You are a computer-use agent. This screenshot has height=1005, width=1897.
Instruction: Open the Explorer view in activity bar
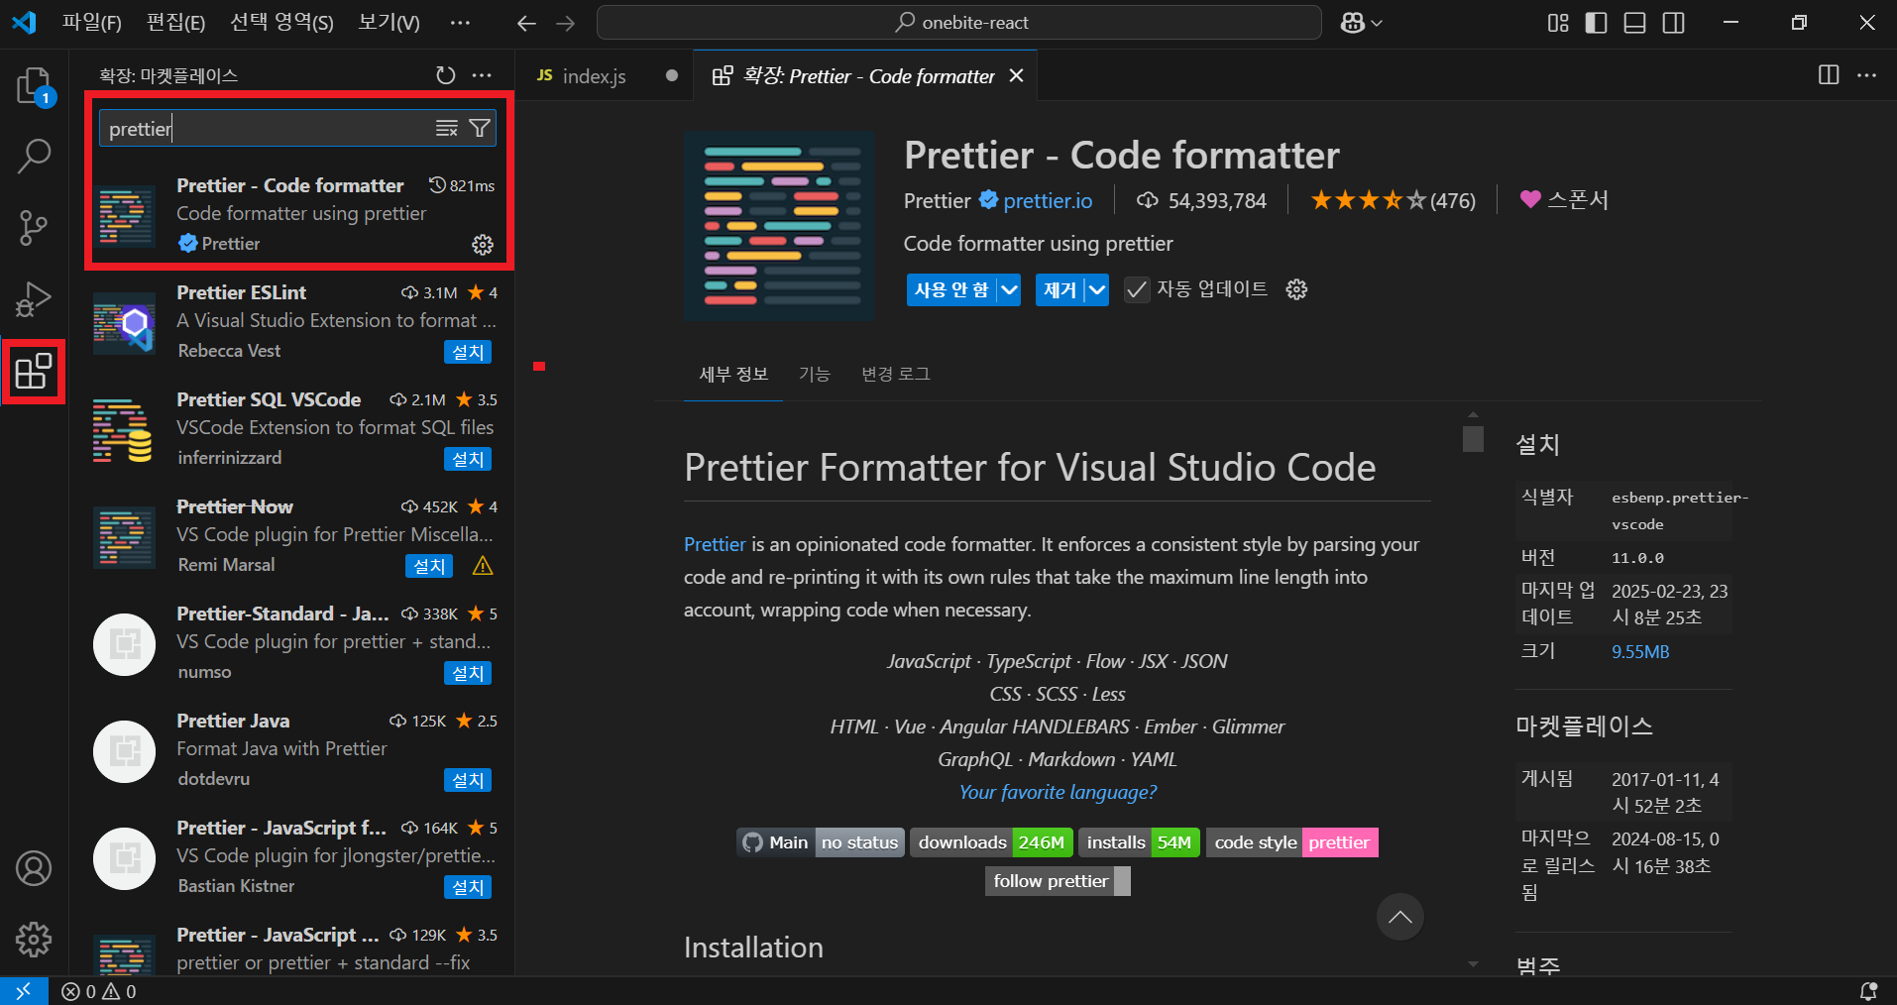pos(34,85)
